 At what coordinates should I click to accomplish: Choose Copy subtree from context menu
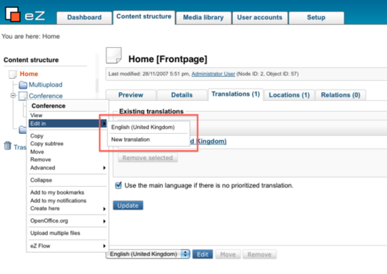47,144
